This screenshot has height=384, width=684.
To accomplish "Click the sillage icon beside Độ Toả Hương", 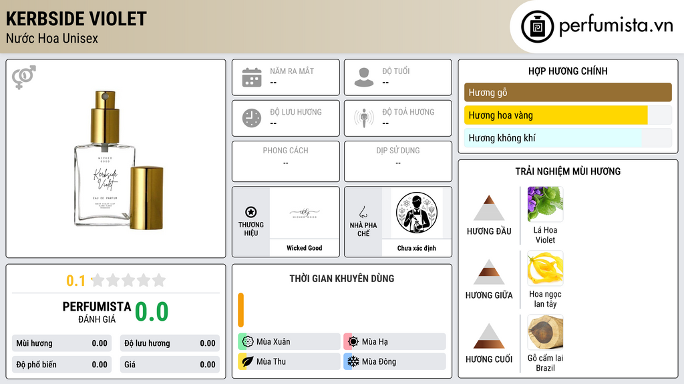I will pos(364,118).
